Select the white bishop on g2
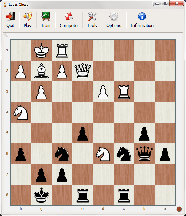186x216 pixels. tap(41, 71)
